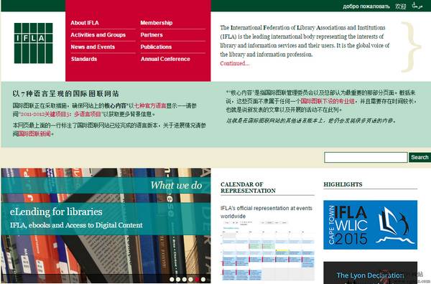Open Activities and Groups menu

(x=98, y=35)
